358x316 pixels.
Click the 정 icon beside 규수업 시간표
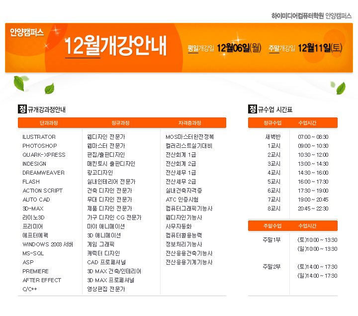click(252, 109)
